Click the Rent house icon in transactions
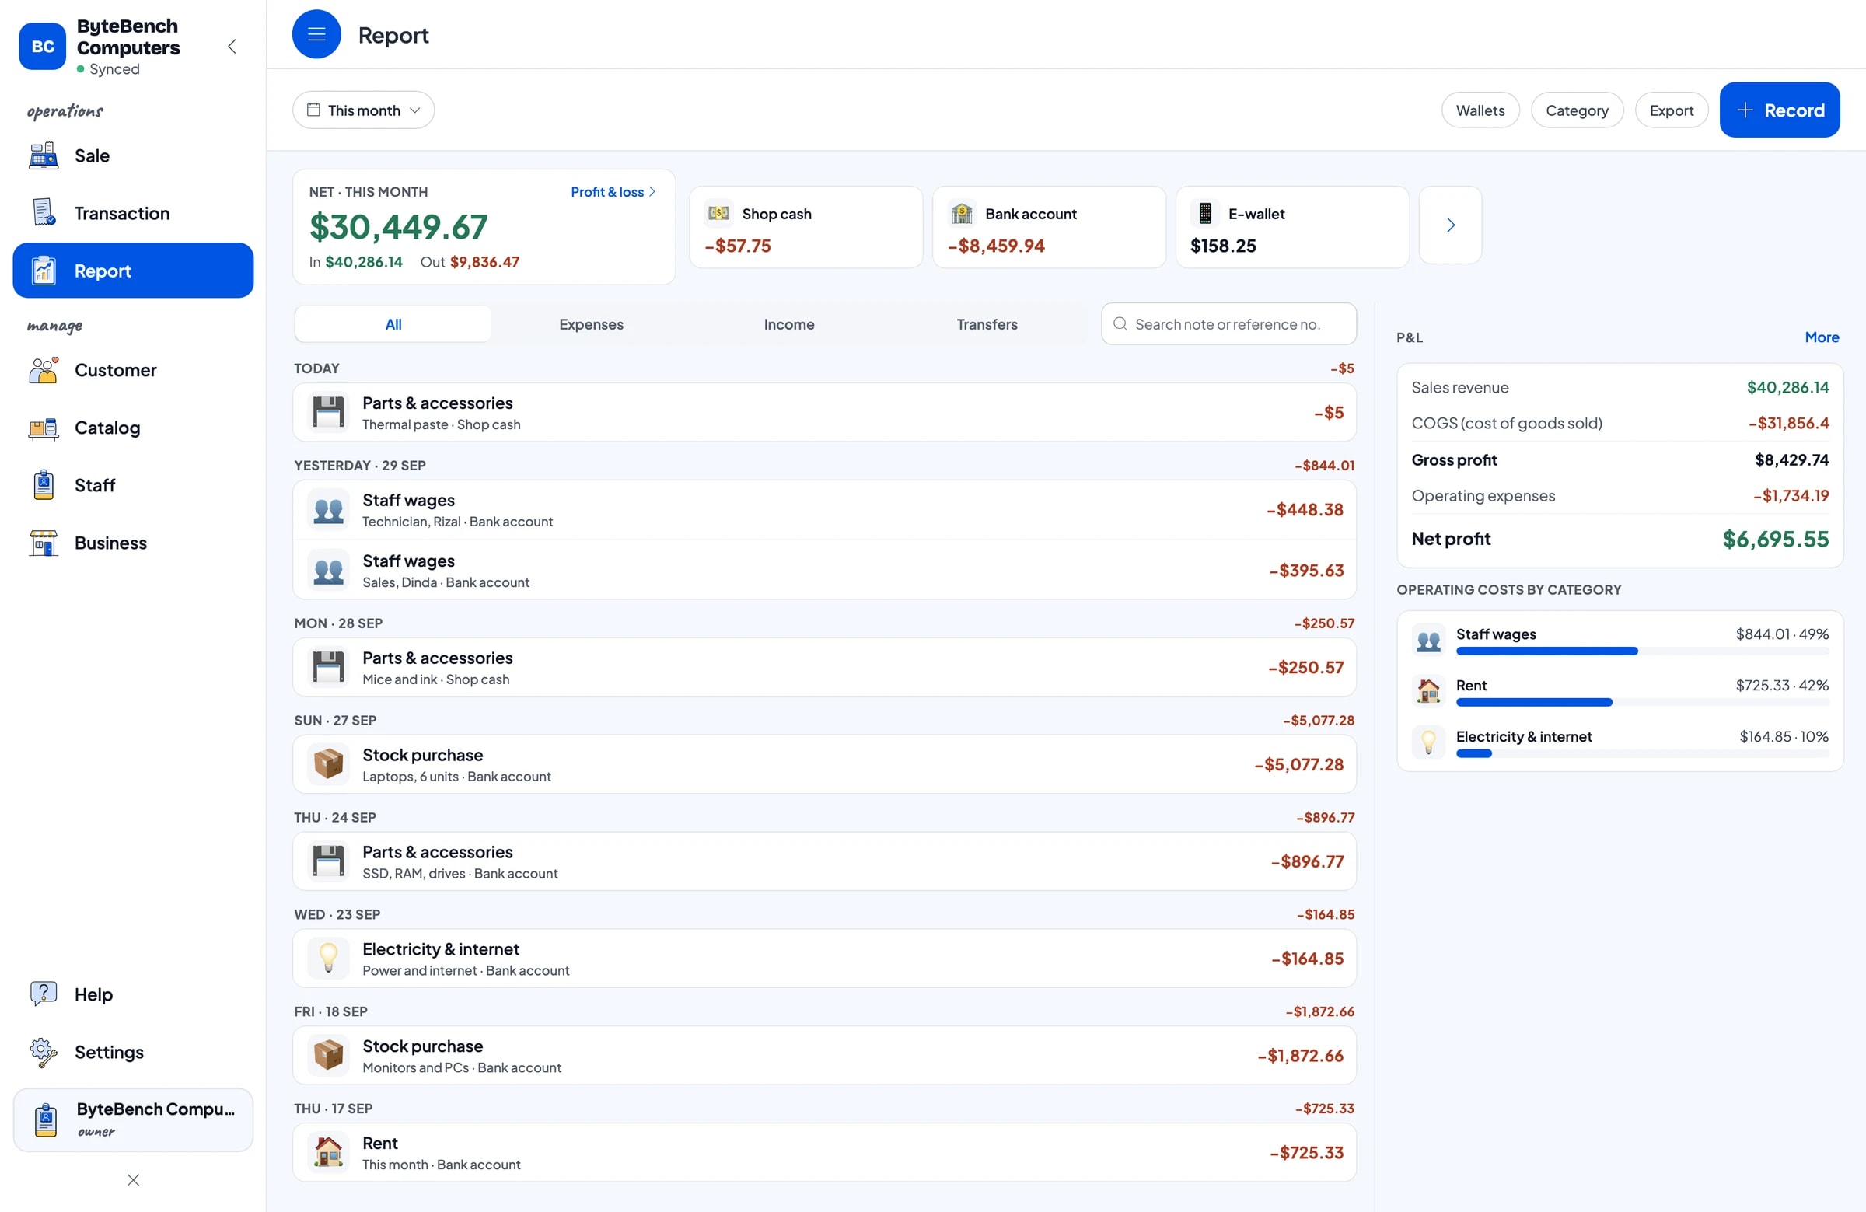 point(329,1152)
